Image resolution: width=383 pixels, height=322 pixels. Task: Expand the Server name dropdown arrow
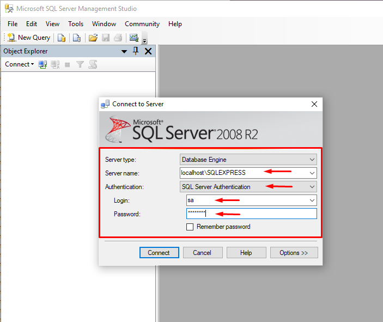(312, 173)
